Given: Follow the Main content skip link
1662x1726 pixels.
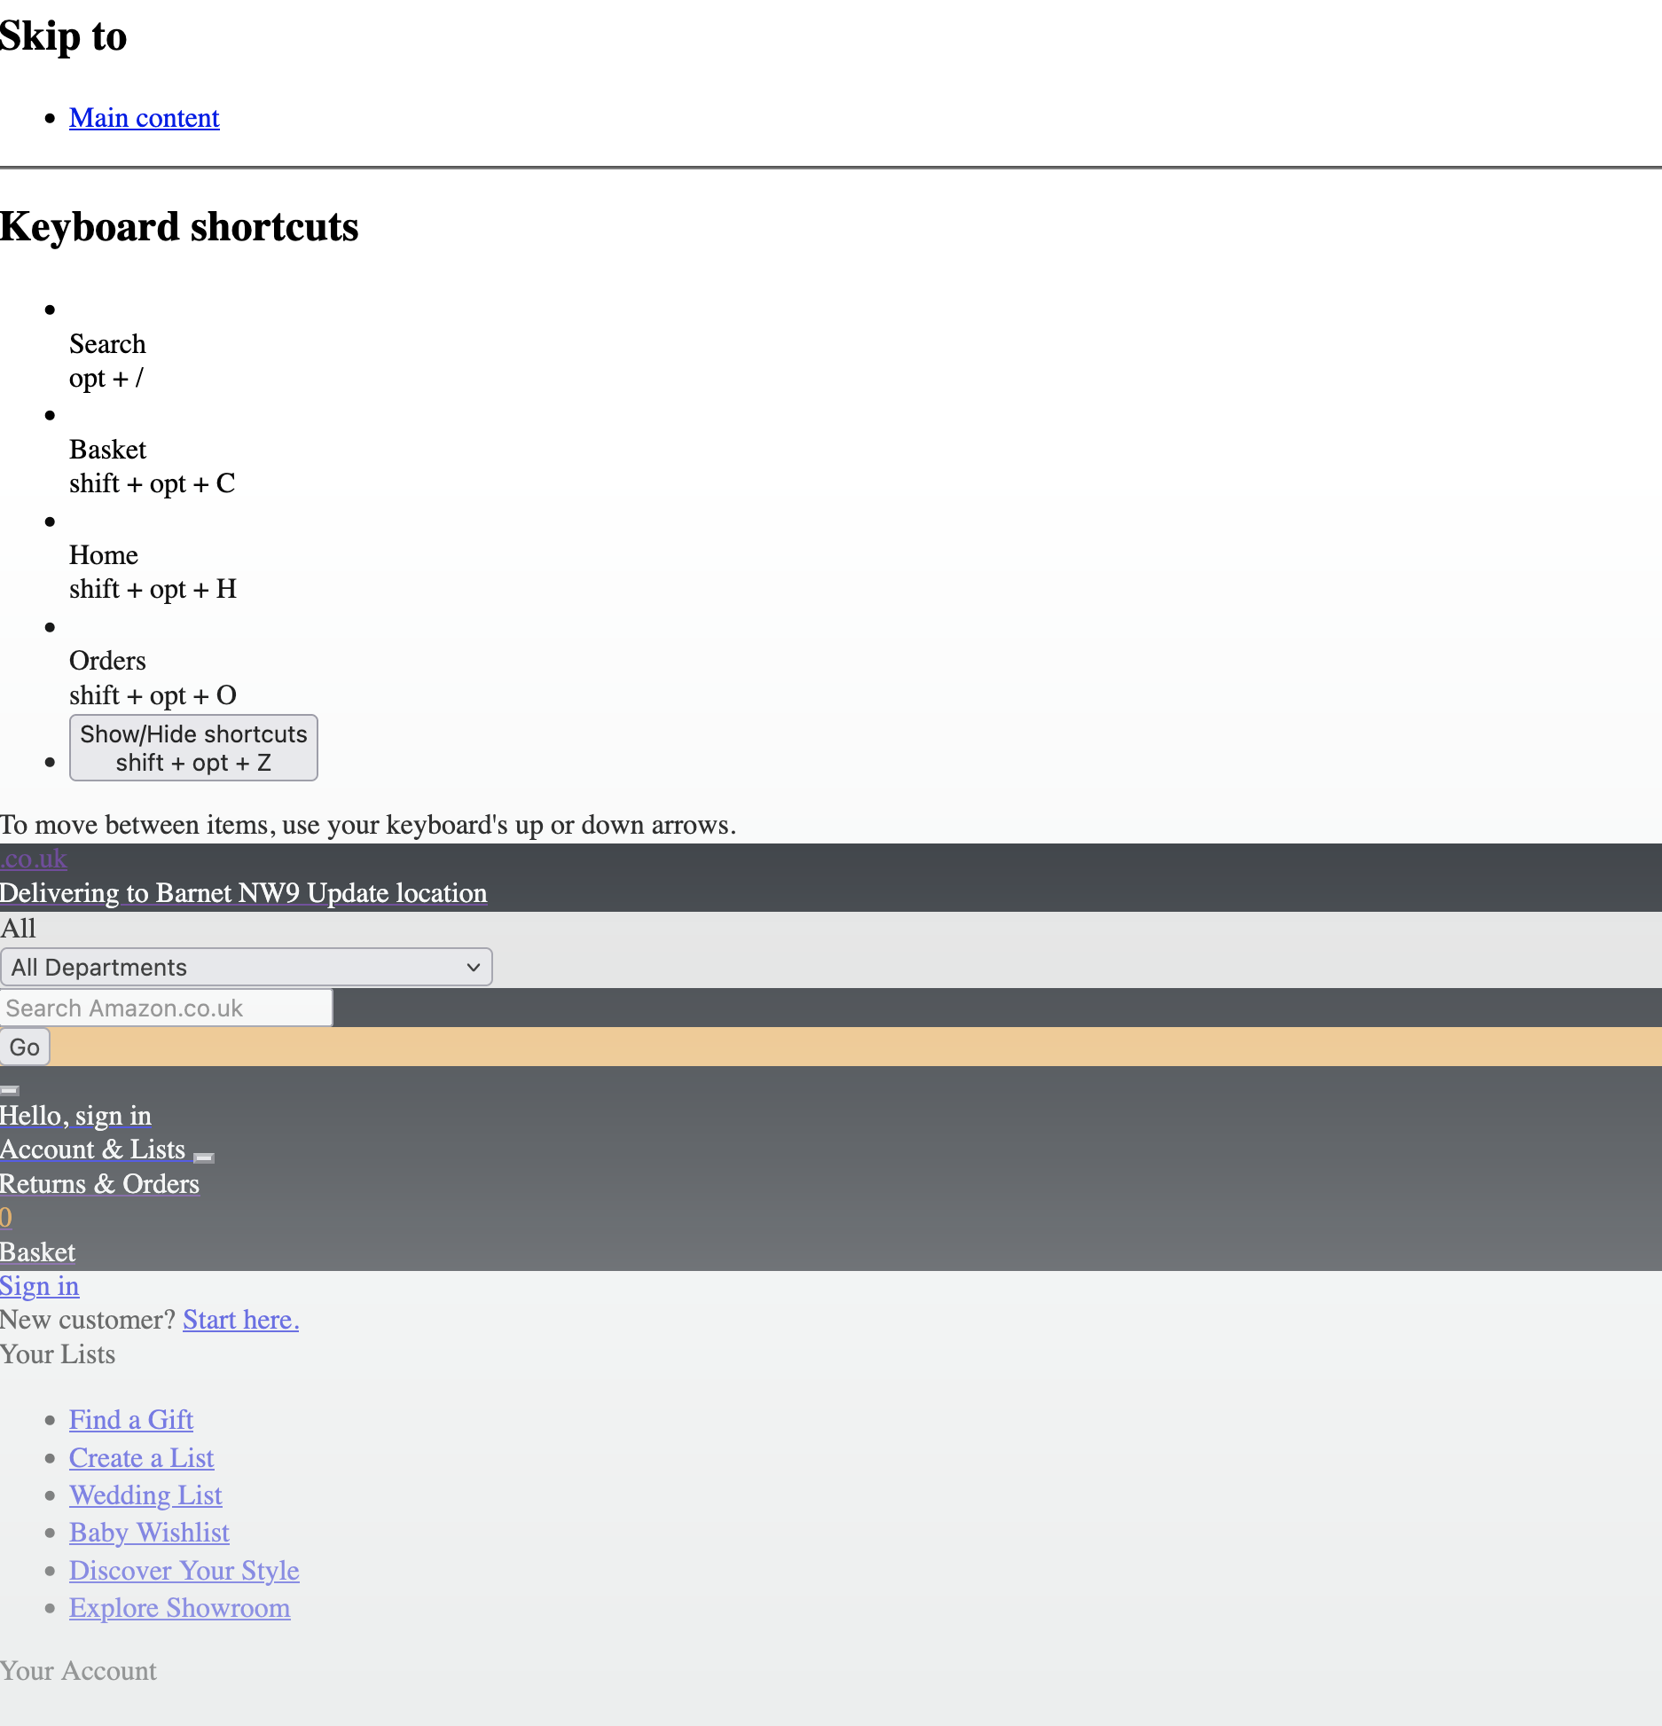Looking at the screenshot, I should tap(144, 118).
